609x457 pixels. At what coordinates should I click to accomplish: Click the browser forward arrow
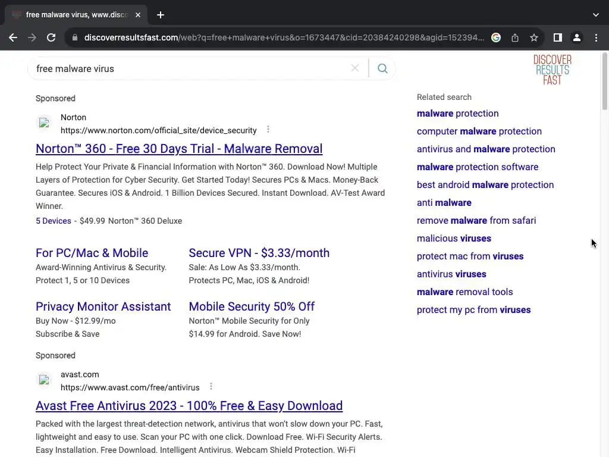[x=32, y=37]
